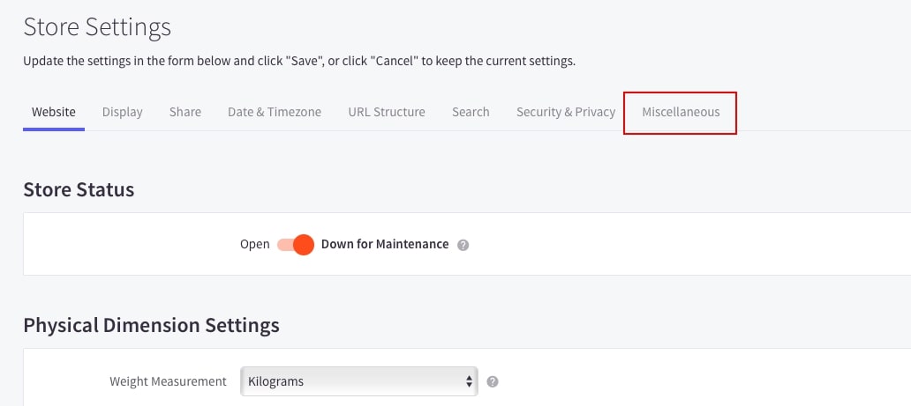The height and width of the screenshot is (406, 911).
Task: Toggle the store status maintenance switch
Action: click(296, 245)
